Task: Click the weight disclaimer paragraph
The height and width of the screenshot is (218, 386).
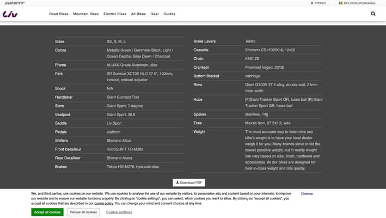Action: coord(283,150)
